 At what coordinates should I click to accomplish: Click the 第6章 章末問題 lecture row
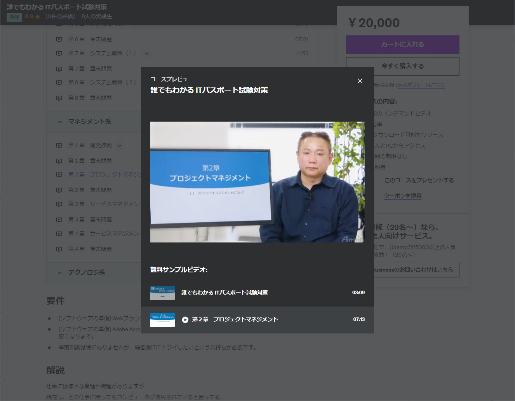182,39
